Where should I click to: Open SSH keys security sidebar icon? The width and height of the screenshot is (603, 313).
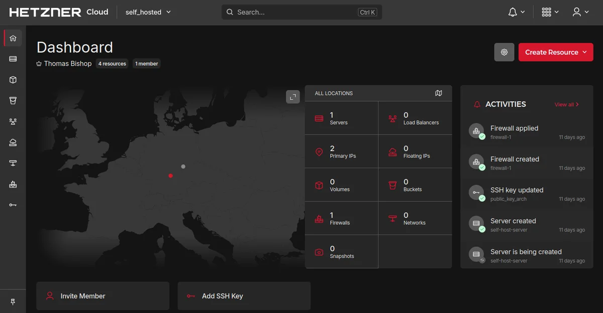[13, 205]
